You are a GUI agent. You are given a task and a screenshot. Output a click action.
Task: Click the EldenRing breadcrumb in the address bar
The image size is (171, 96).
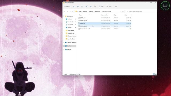click(98, 11)
